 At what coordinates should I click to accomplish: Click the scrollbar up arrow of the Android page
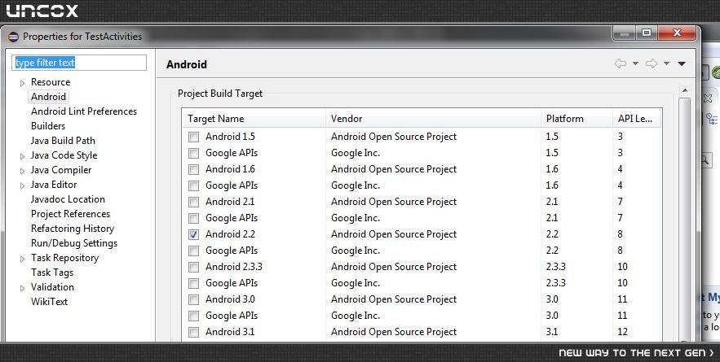coord(685,91)
